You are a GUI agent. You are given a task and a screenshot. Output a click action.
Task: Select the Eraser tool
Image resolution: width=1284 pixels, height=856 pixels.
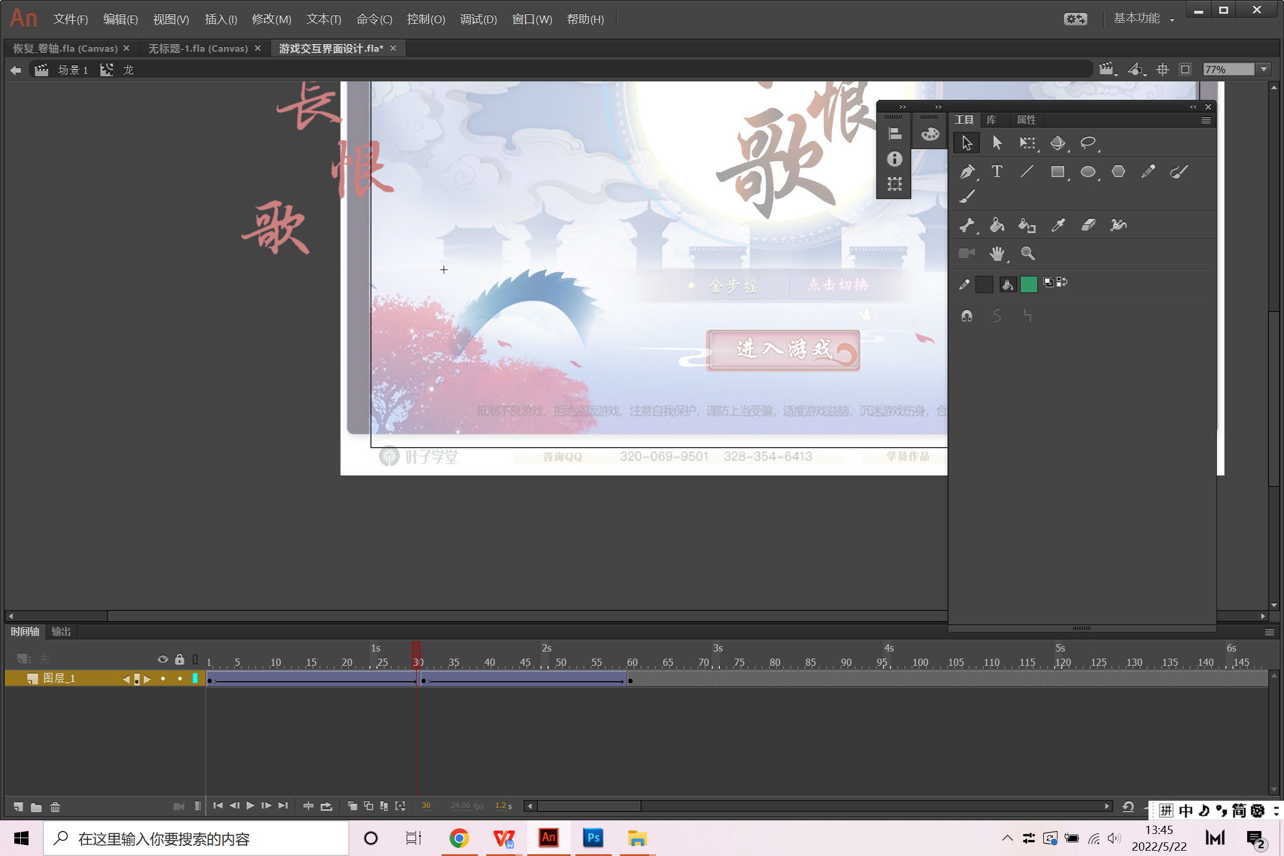(1088, 225)
